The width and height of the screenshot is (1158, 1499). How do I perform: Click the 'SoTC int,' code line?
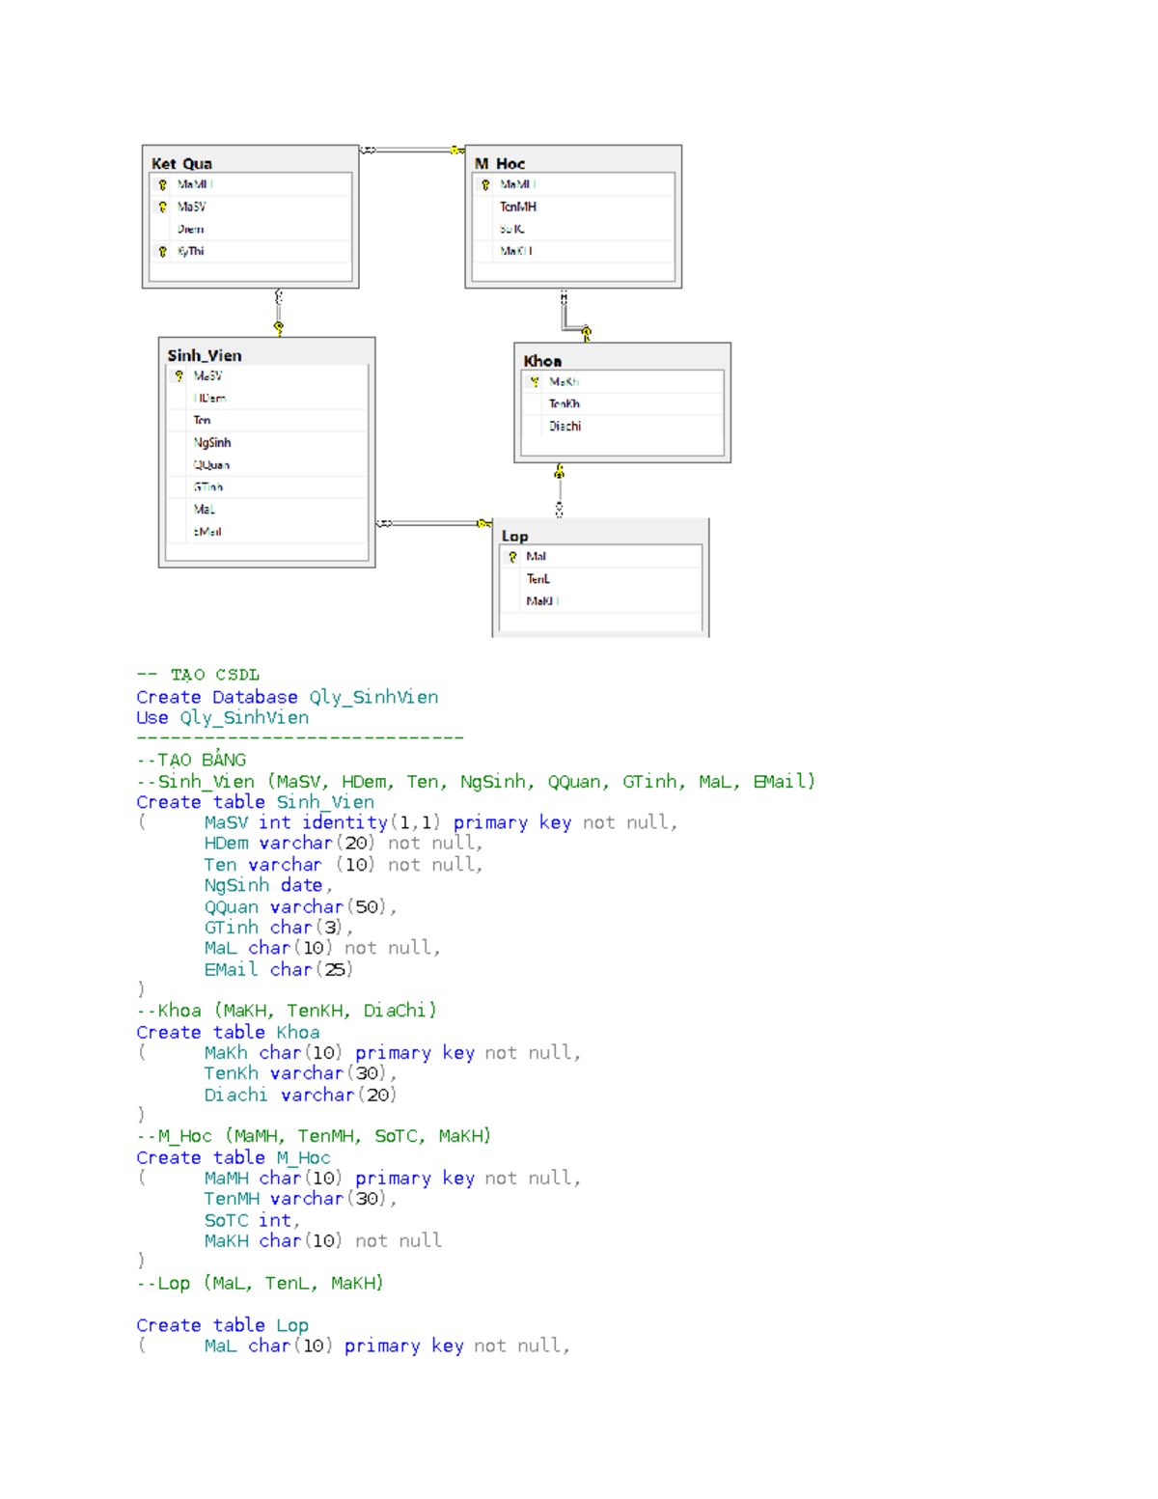(252, 1220)
